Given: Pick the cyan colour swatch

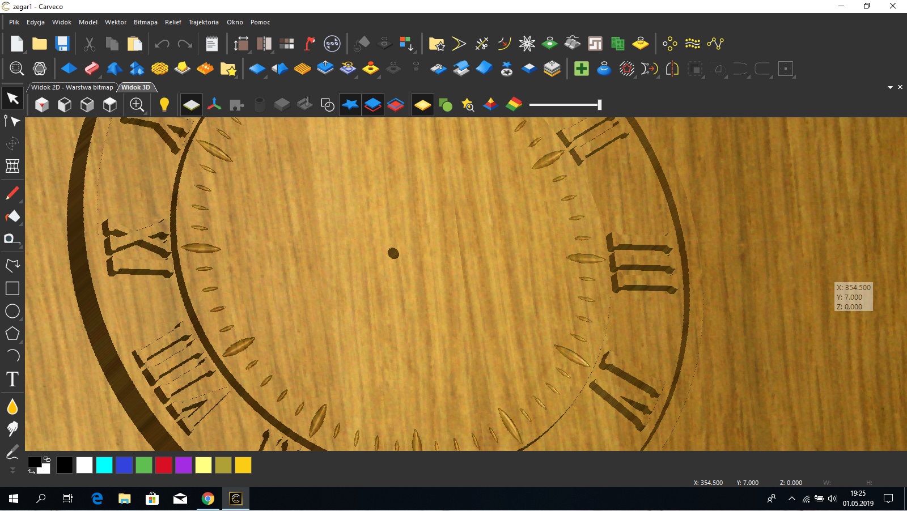Looking at the screenshot, I should (104, 465).
